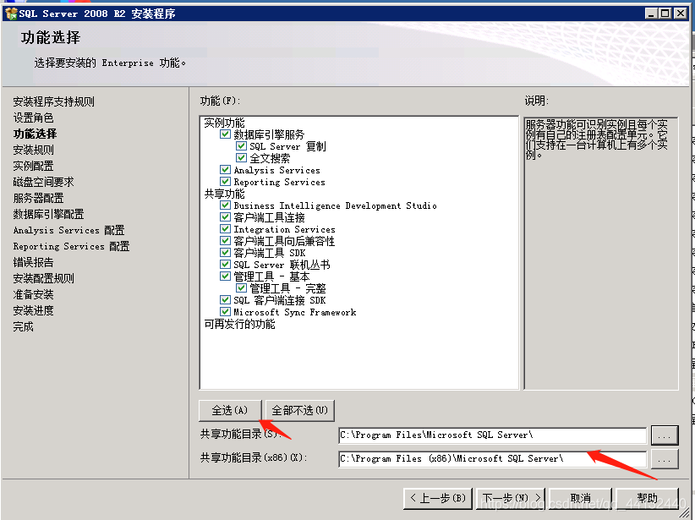Maximize the installer window

click(665, 14)
